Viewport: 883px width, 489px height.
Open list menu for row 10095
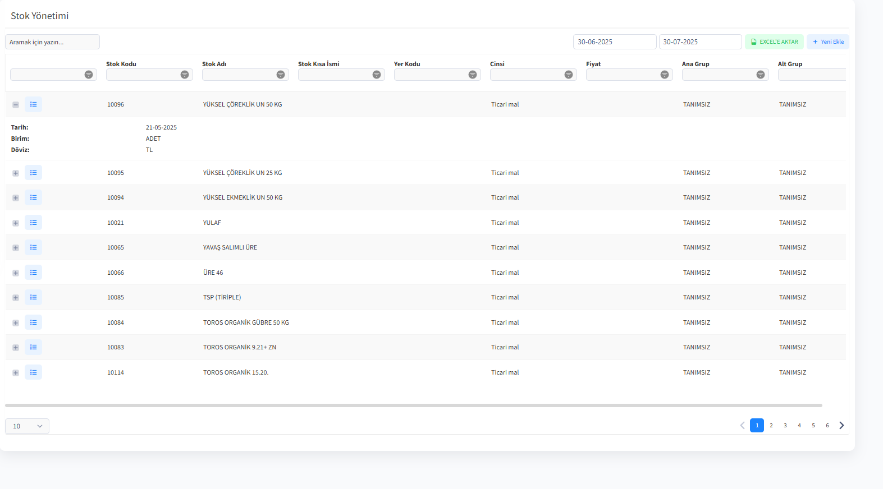tap(33, 173)
